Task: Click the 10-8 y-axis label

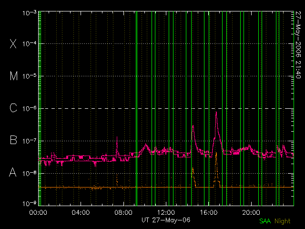Action: [x=30, y=173]
